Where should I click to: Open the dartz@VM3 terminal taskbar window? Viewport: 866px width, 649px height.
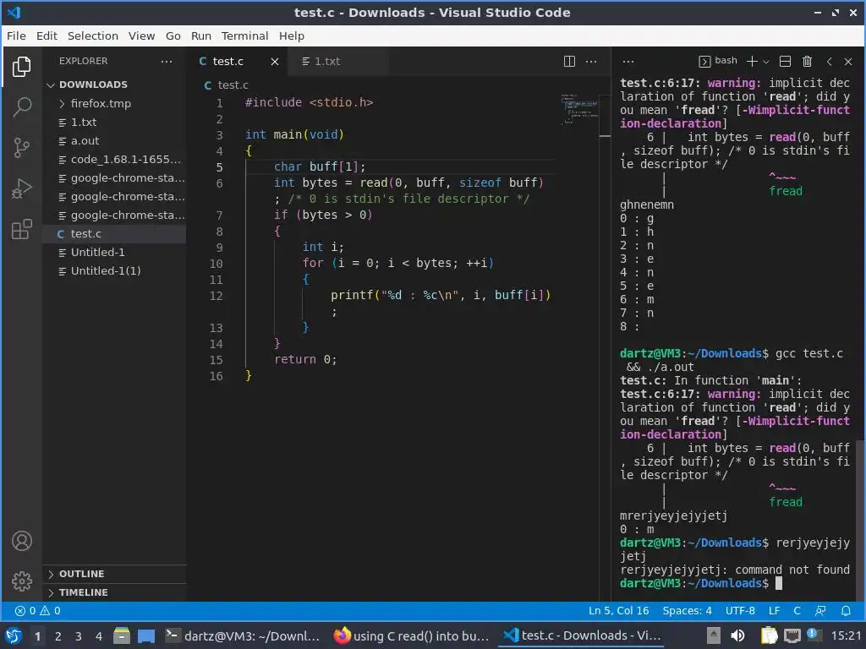point(243,635)
